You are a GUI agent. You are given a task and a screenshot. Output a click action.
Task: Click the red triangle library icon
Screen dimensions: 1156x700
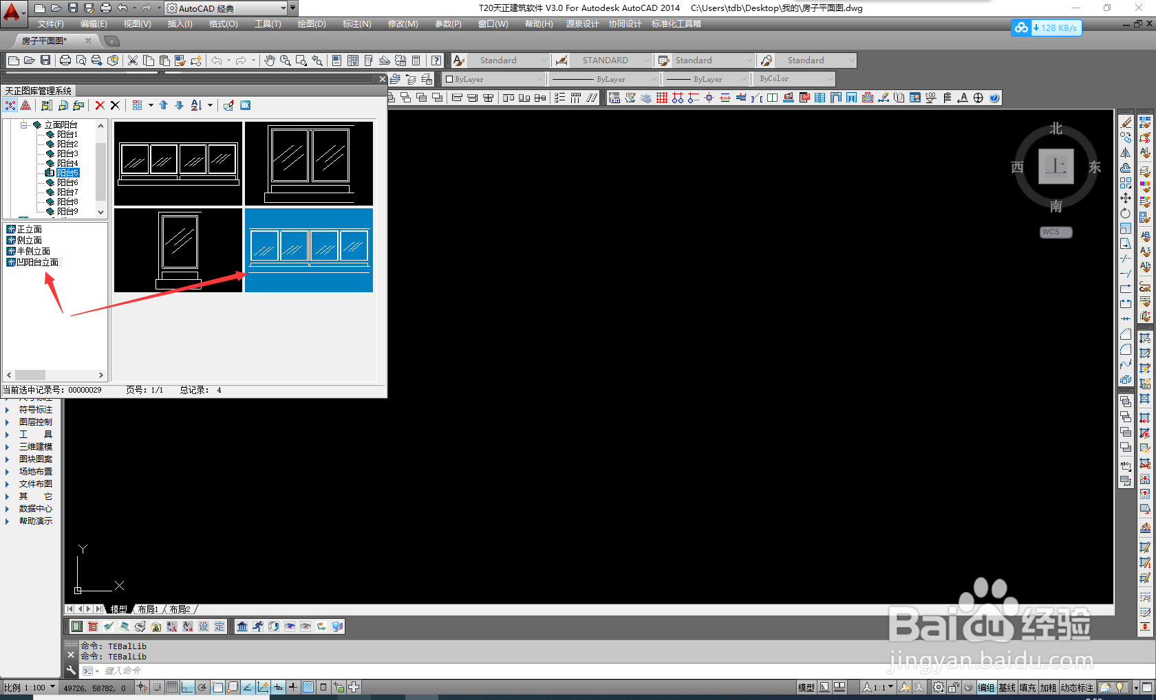25,105
